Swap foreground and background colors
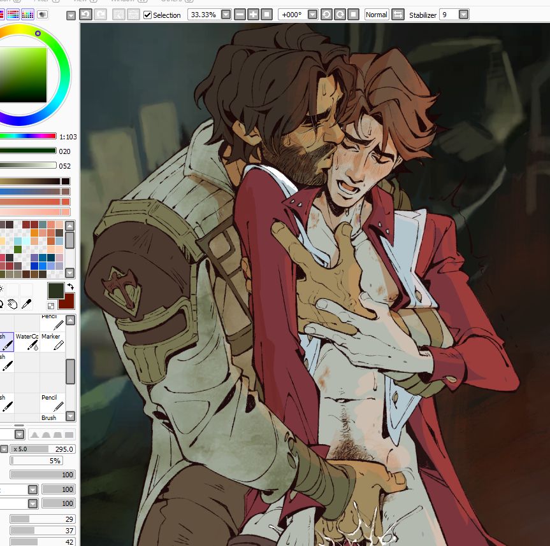 71,286
